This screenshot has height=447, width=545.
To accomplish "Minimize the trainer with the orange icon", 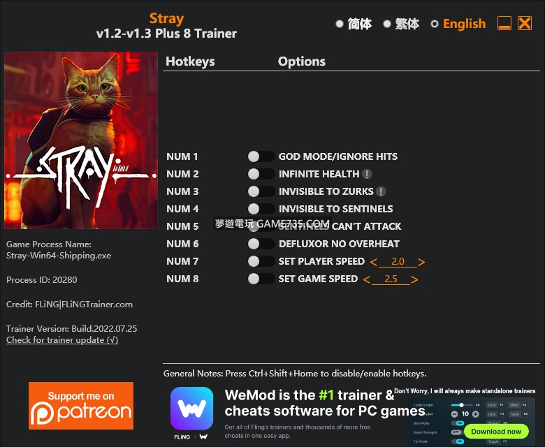I will pos(504,23).
